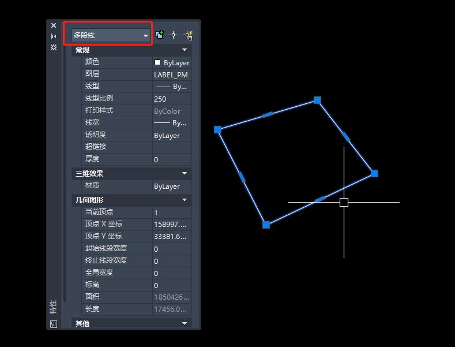Open the Quick Select icon
Screen dimensions: 455x347
pyautogui.click(x=188, y=35)
